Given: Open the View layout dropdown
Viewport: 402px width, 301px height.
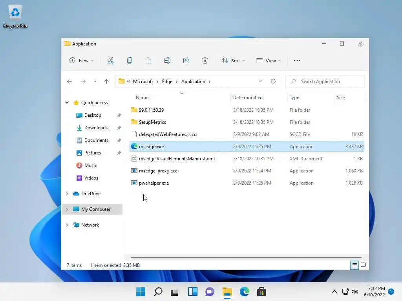Looking at the screenshot, I should (269, 61).
